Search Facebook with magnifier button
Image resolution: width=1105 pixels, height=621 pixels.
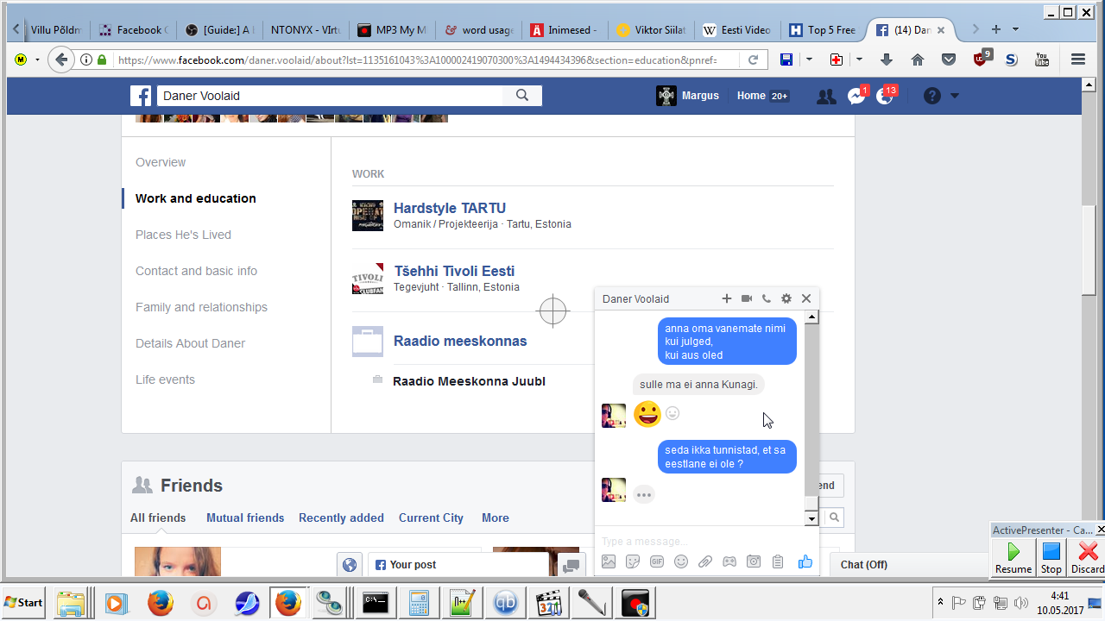[x=522, y=96]
